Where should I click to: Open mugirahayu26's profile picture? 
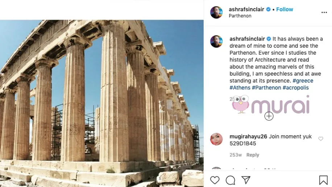click(x=216, y=139)
